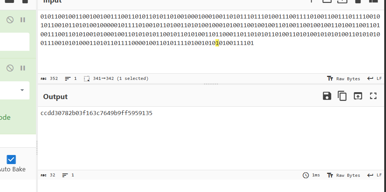Change the Output LF end-of-line sequence
Image resolution: width=386 pixels, height=192 pixels.
[x=374, y=175]
